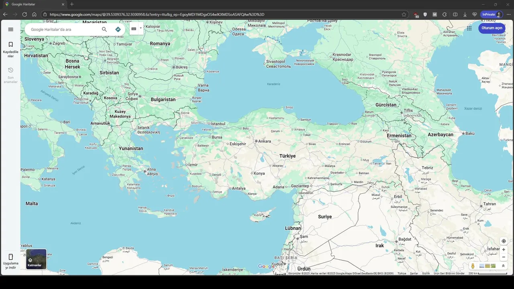Viewport: 514px width, 289px height.
Task: Open the Google apps grid
Action: coord(469,28)
